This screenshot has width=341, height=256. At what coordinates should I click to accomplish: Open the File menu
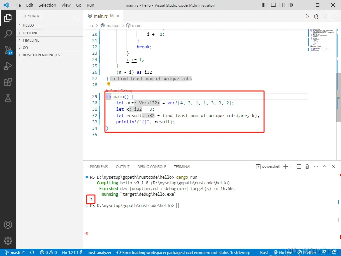coord(17,5)
